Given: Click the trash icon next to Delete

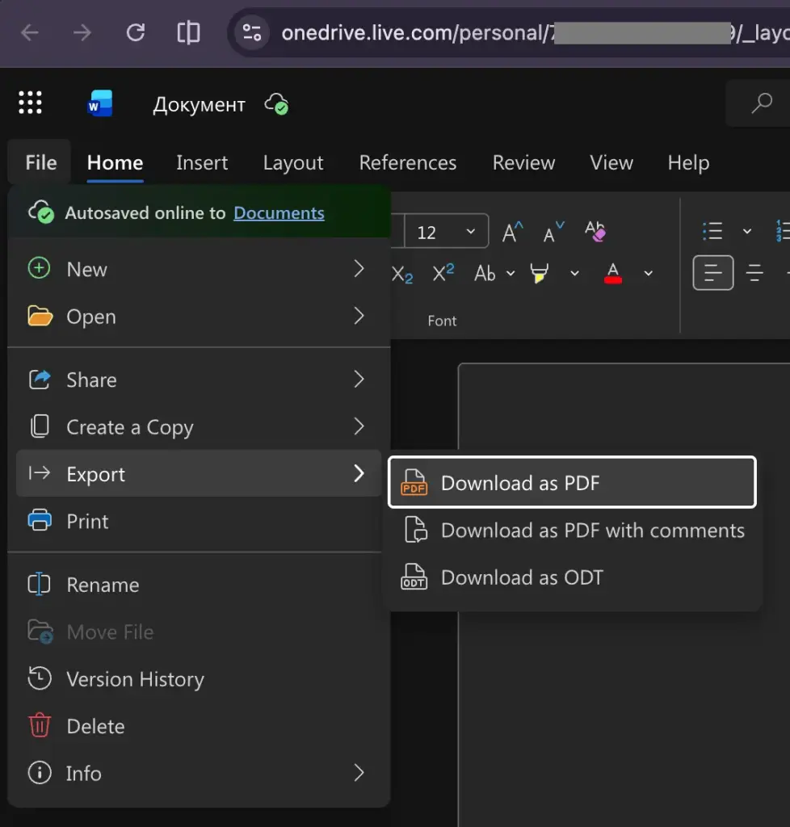Looking at the screenshot, I should [x=40, y=725].
